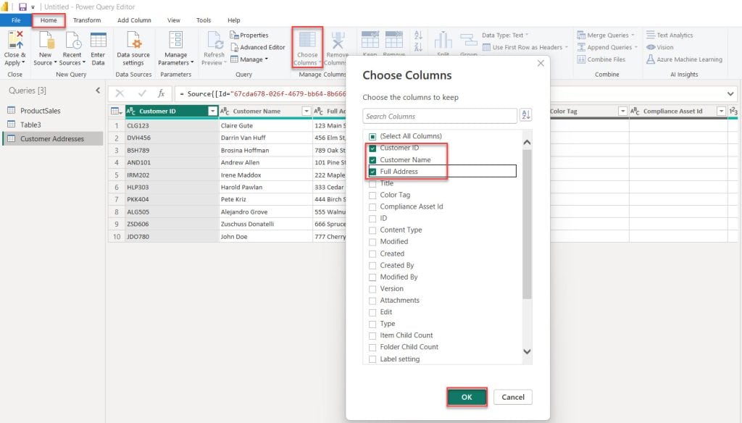Image resolution: width=742 pixels, height=423 pixels.
Task: Open Merge Queries
Action: click(x=605, y=35)
